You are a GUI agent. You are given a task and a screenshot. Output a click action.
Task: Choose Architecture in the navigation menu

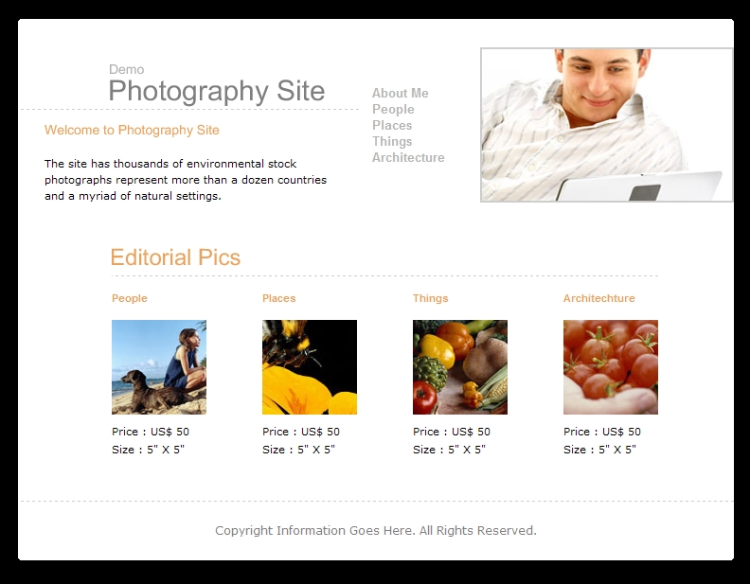pyautogui.click(x=408, y=158)
